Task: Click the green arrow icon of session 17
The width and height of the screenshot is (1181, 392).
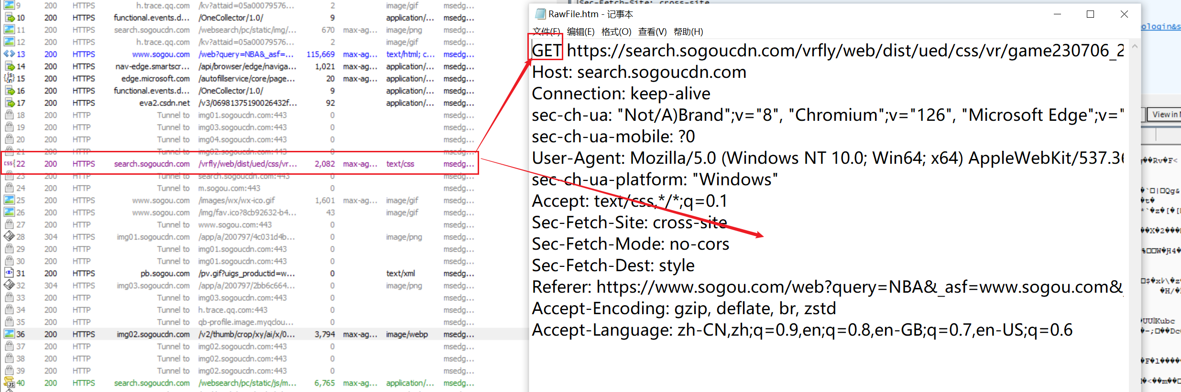Action: point(9,103)
